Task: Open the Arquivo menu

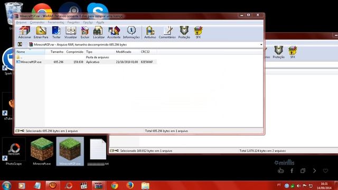Action: point(21,22)
